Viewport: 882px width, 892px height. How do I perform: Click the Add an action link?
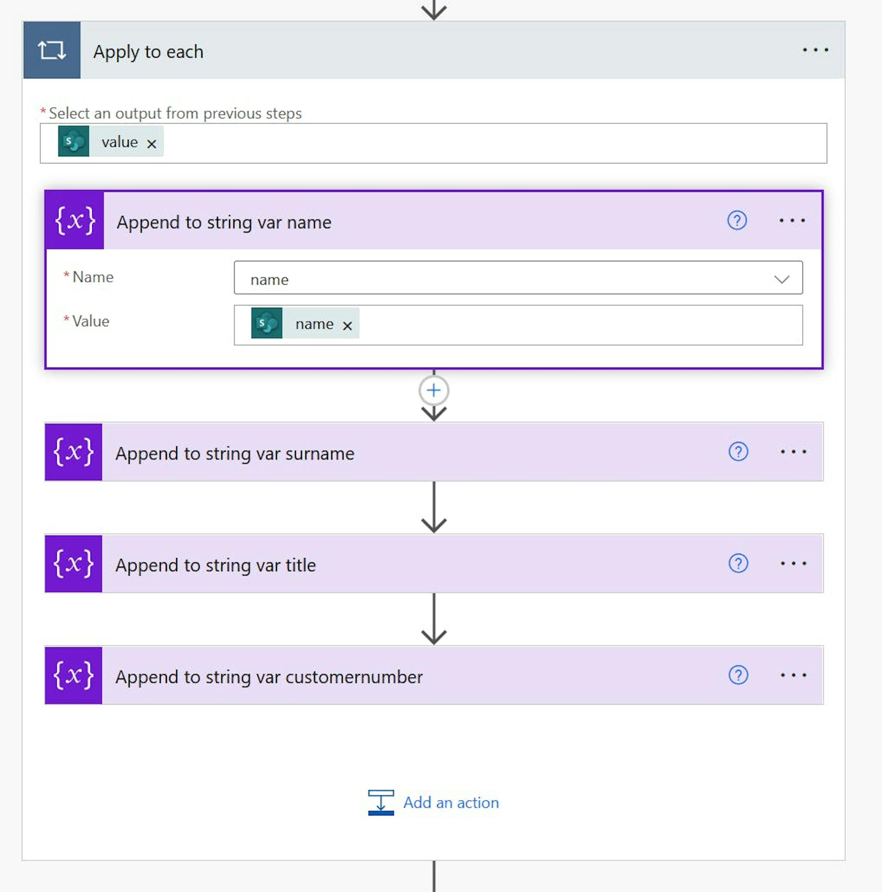coord(451,803)
